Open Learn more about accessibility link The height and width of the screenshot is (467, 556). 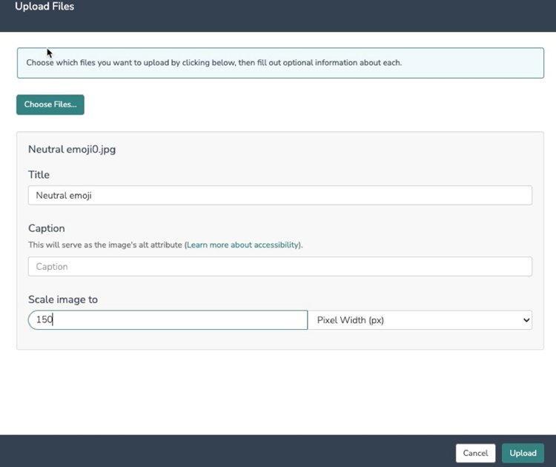click(x=244, y=245)
